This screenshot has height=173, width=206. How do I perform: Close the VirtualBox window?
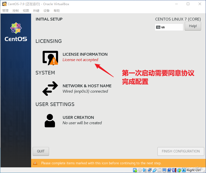point(200,4)
